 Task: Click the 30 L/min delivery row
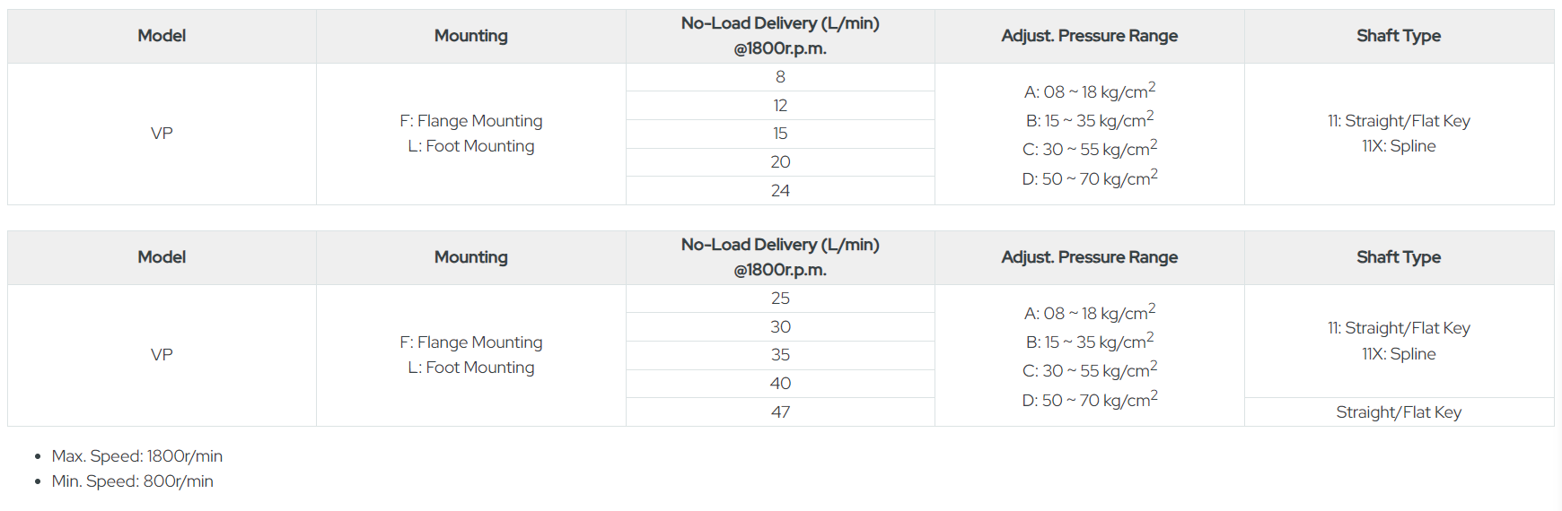coord(780,327)
